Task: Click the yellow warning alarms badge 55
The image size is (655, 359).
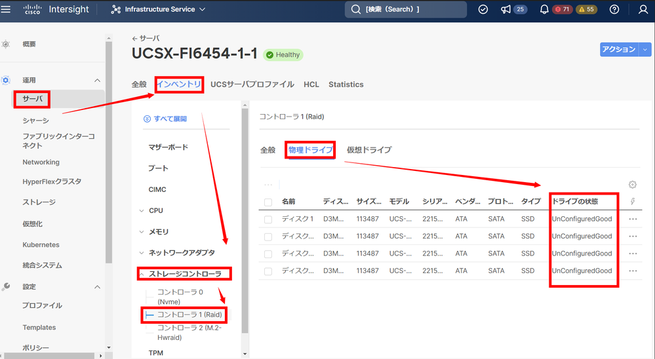Action: pos(587,9)
